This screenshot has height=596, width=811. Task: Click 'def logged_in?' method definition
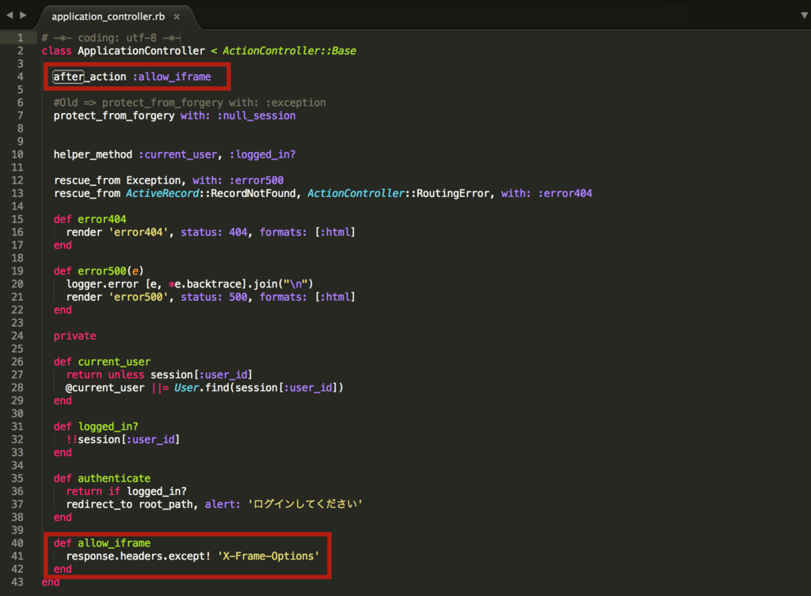pyautogui.click(x=96, y=427)
